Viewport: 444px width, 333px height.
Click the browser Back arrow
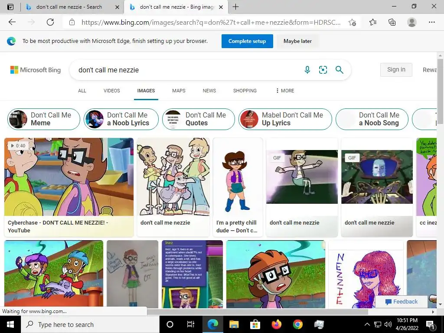12,22
